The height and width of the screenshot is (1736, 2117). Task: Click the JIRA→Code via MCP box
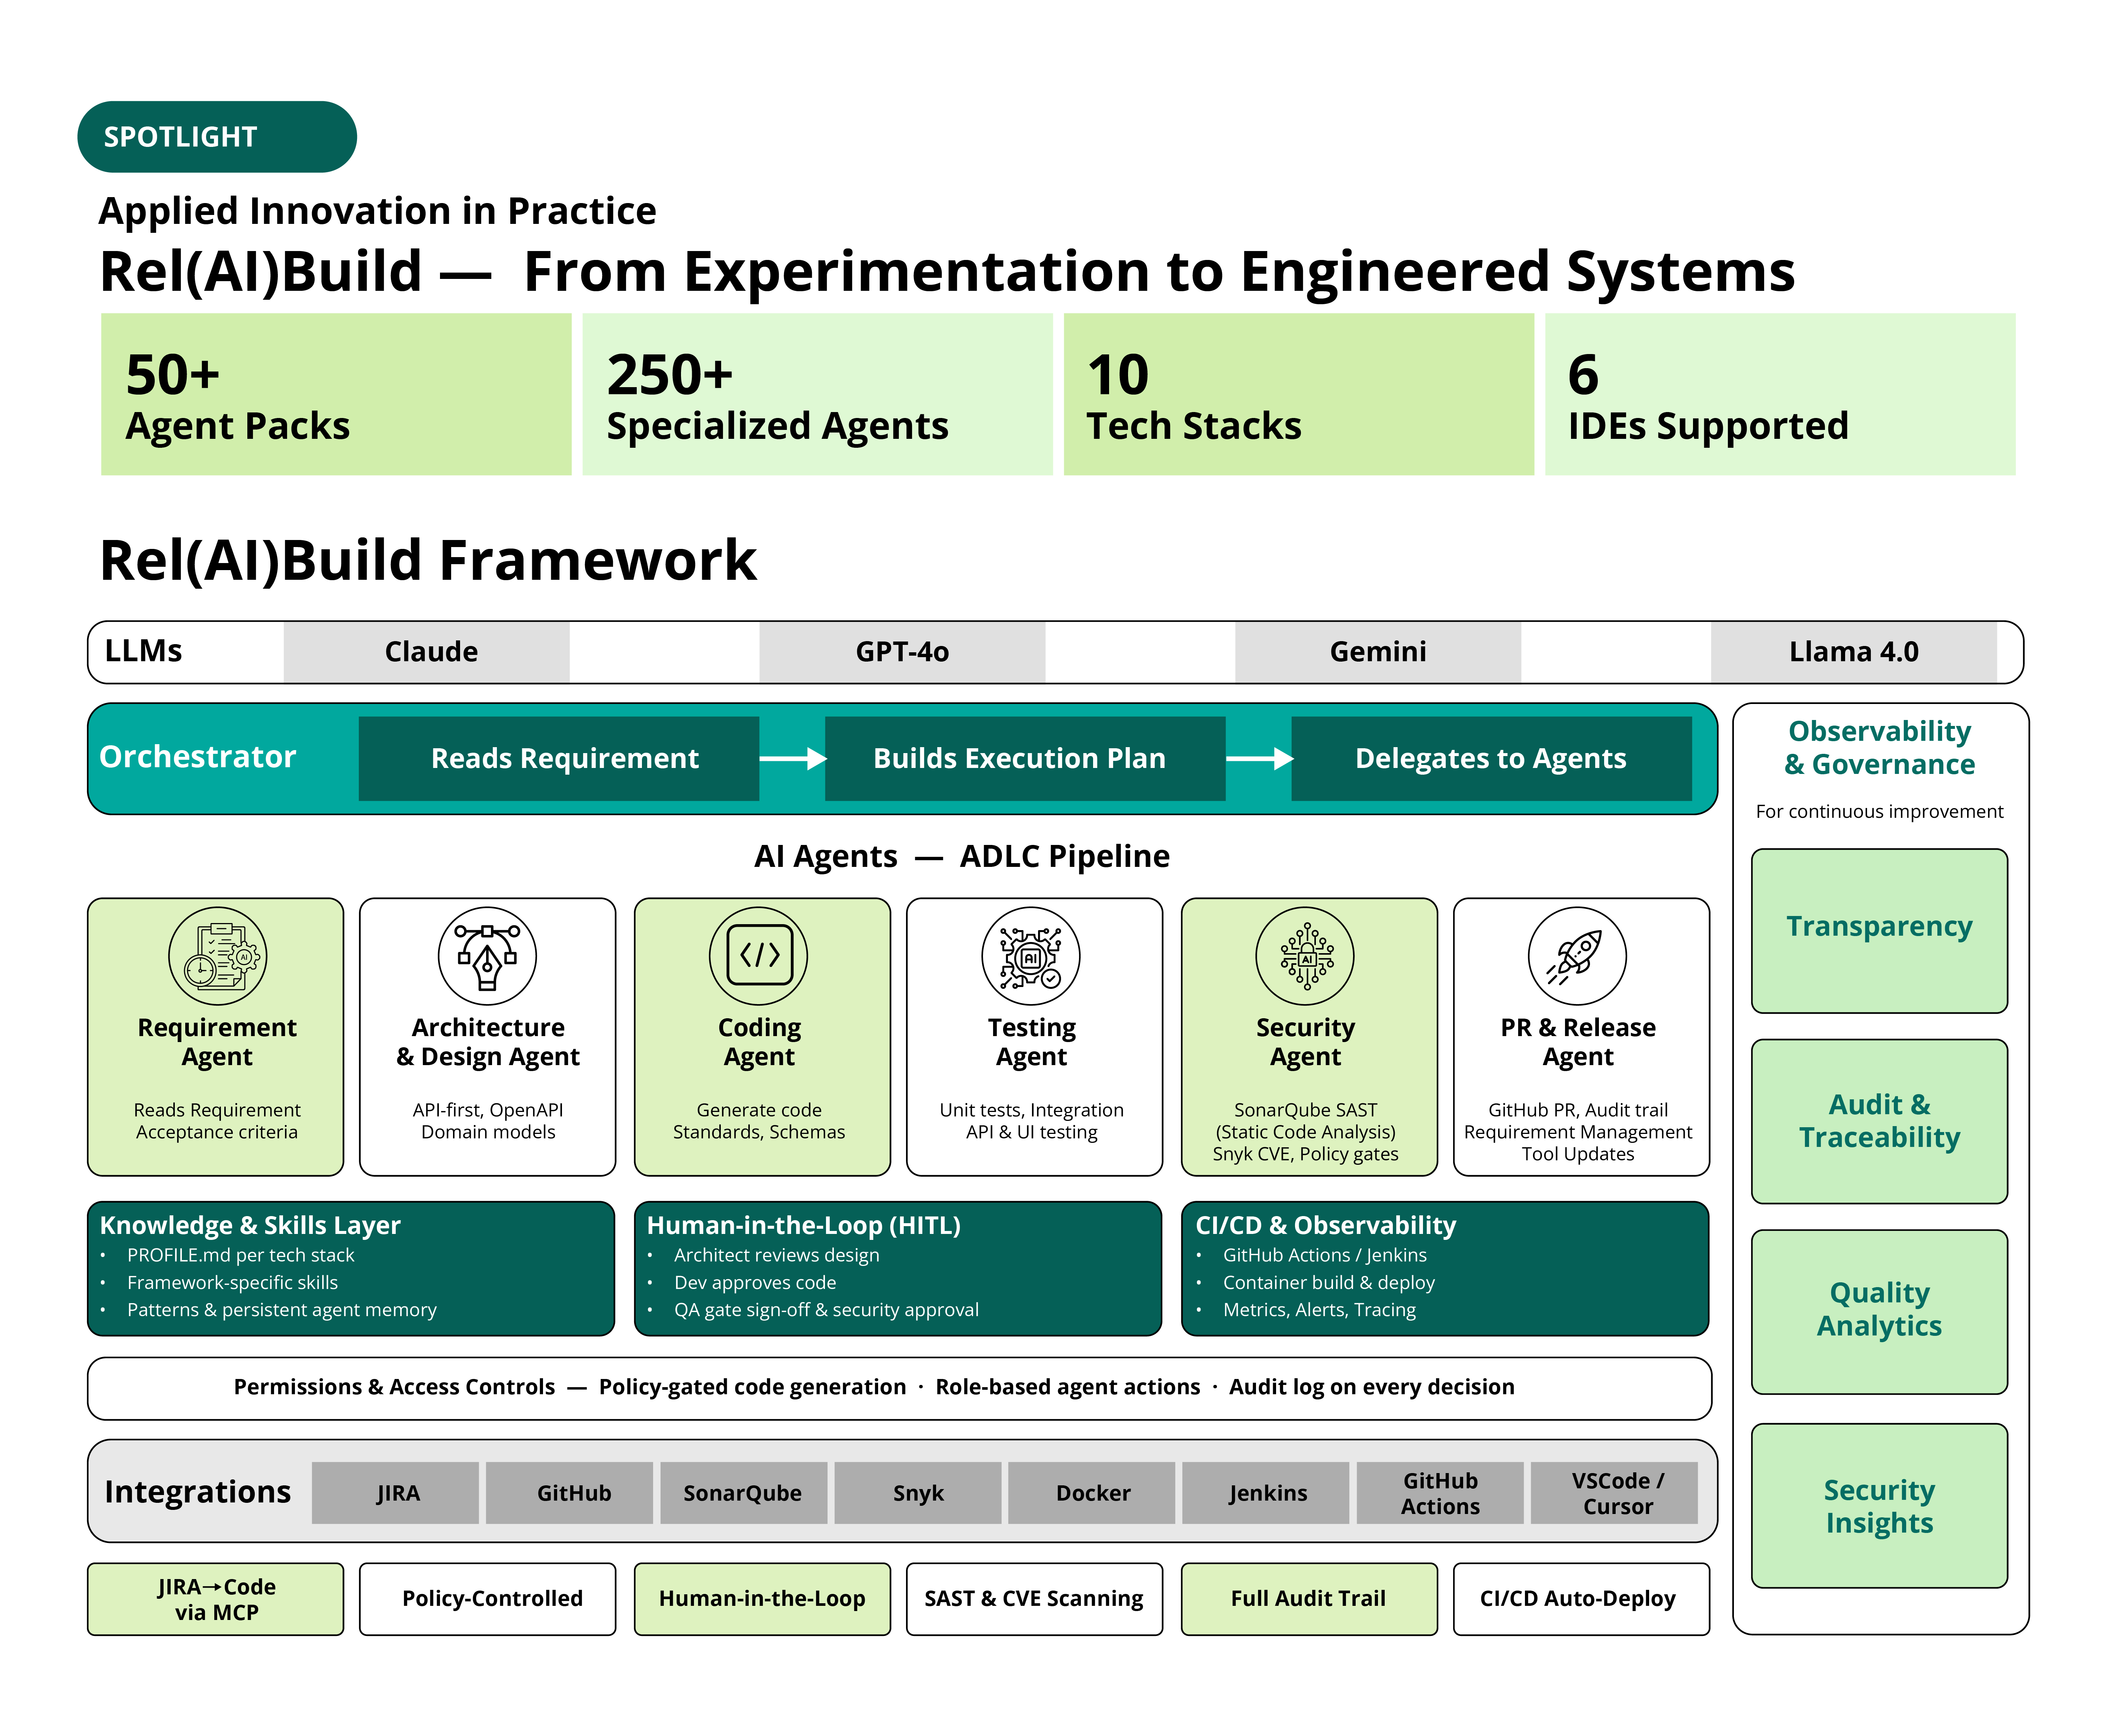[x=216, y=1599]
